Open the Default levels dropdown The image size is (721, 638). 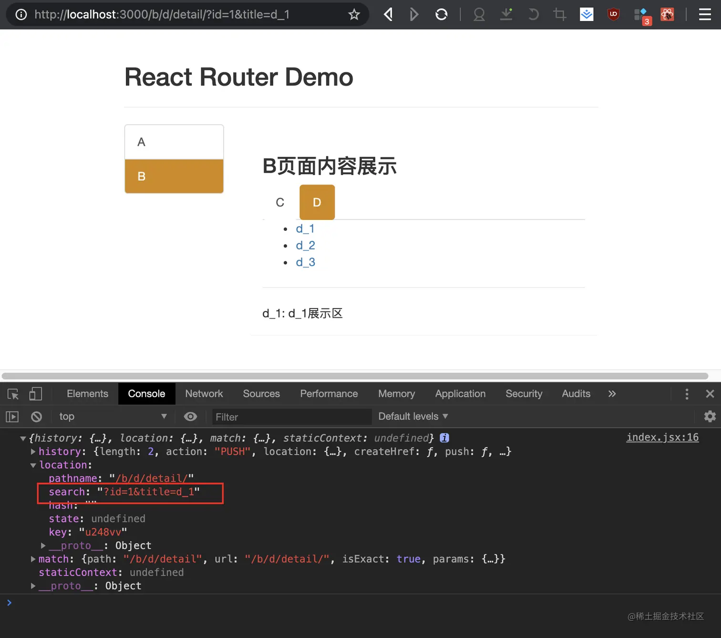click(x=413, y=417)
